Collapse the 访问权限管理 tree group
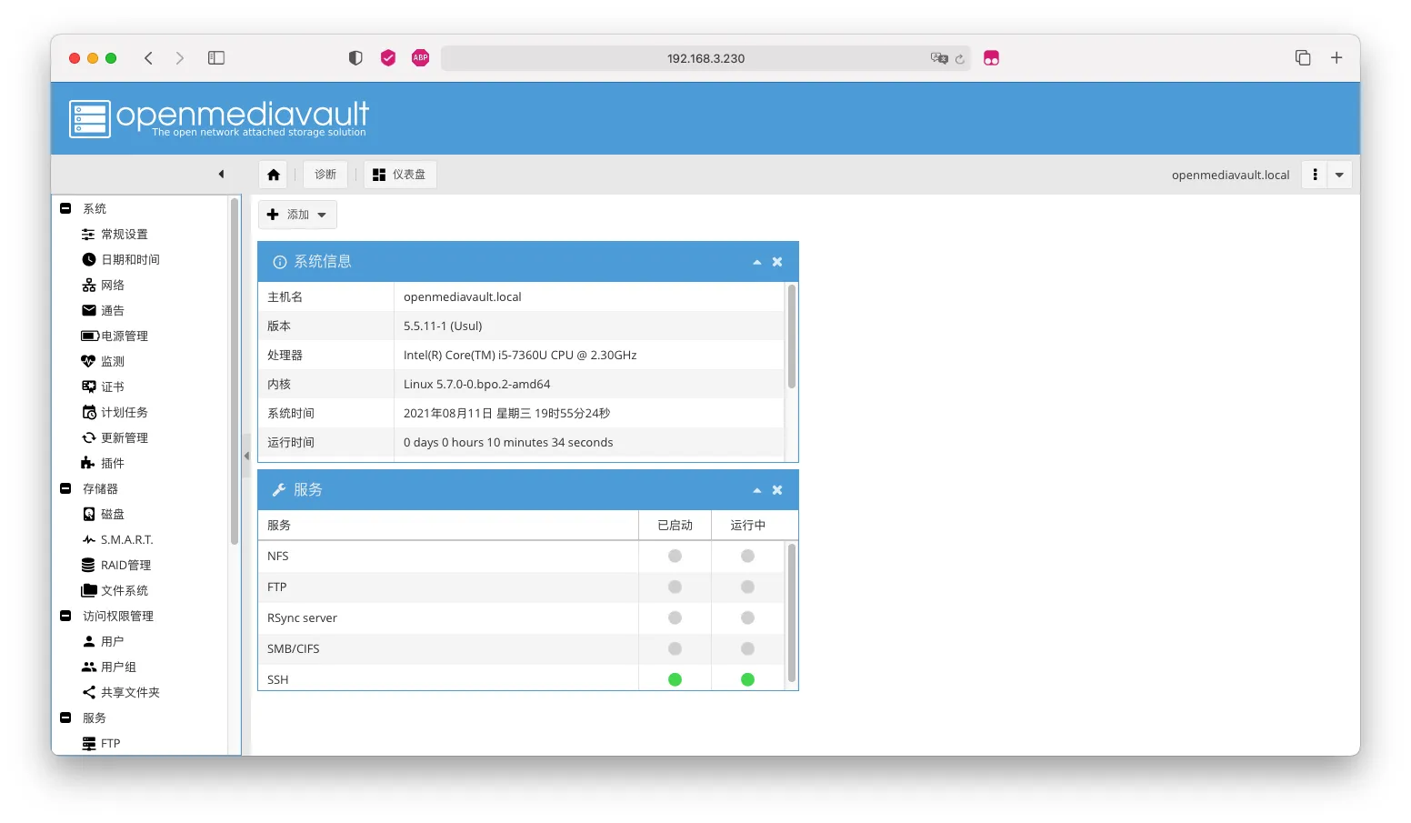Viewport: 1411px width, 823px height. (65, 617)
